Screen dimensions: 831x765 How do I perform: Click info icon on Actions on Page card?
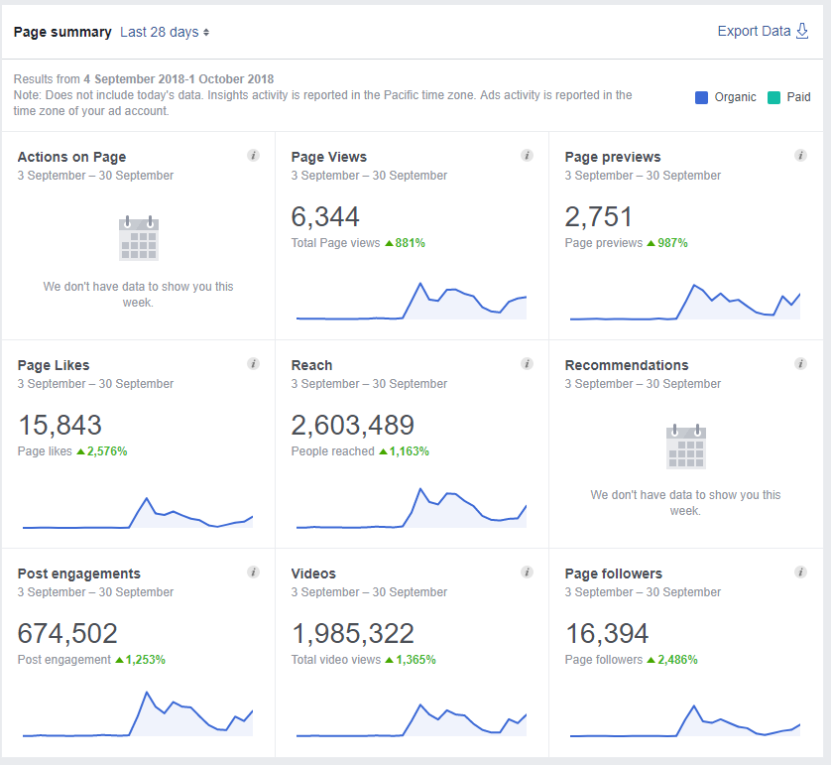tap(253, 156)
